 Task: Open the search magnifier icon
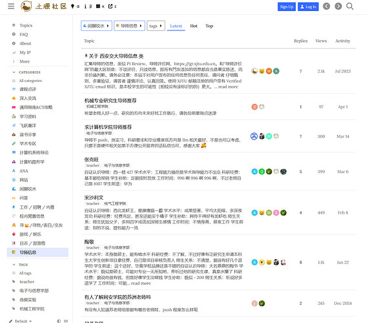pyautogui.click(x=350, y=6)
